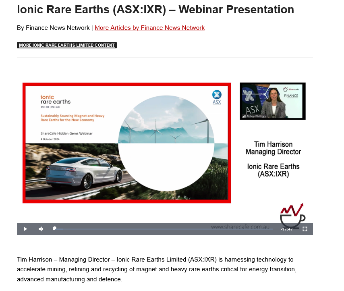344x291 pixels.
Task: Click the ASX logo on the slide
Action: [217, 97]
